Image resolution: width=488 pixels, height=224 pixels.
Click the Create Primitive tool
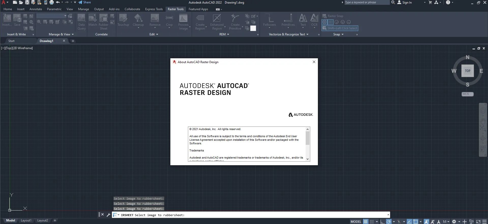(235, 22)
